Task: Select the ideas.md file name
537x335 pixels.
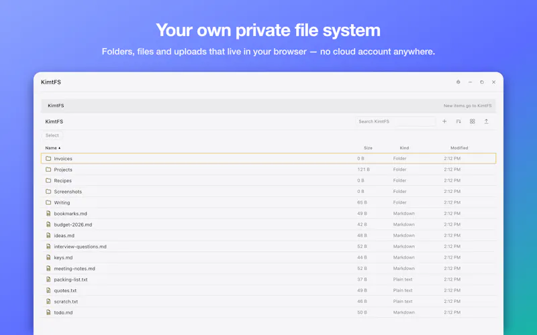Action: 64,236
